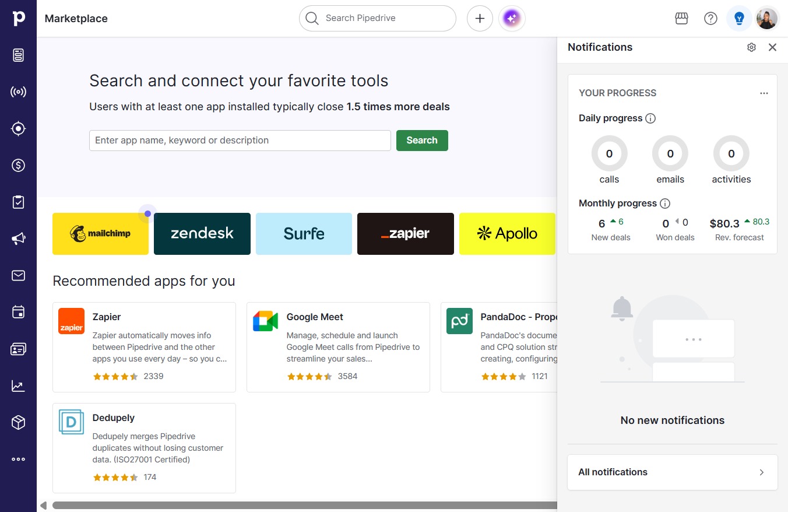788x512 pixels.
Task: Click the New deals monthly stat
Action: point(611,230)
